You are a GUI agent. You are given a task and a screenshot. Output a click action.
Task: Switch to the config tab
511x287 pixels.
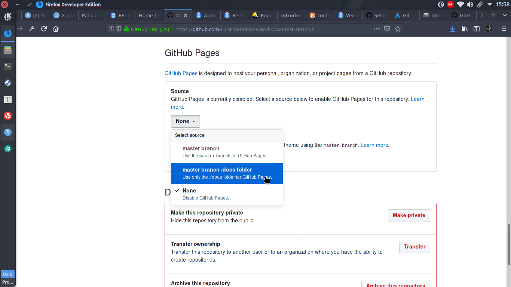320,15
